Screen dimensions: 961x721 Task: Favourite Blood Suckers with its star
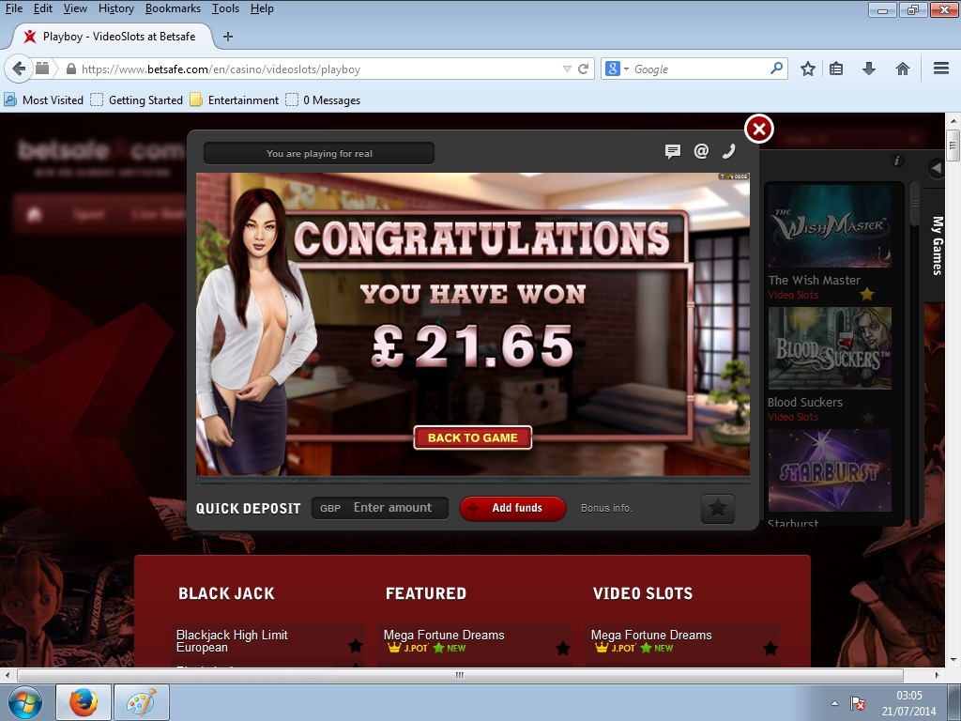(x=867, y=418)
